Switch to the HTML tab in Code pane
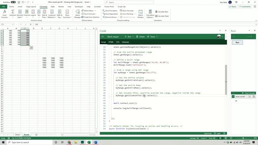 [x=111, y=42]
